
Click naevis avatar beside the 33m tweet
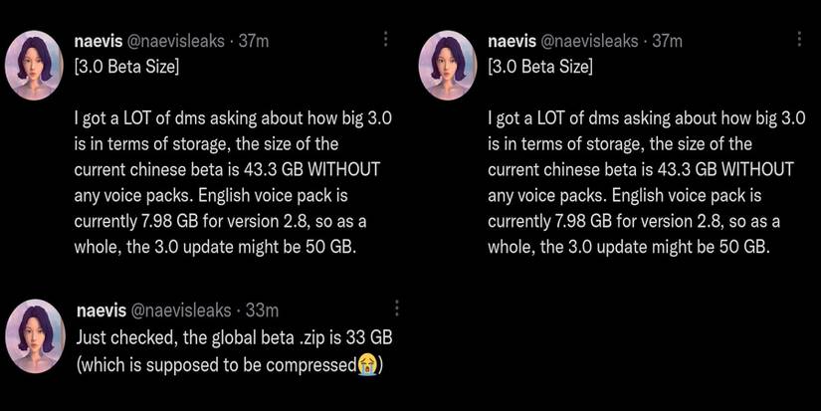click(38, 333)
